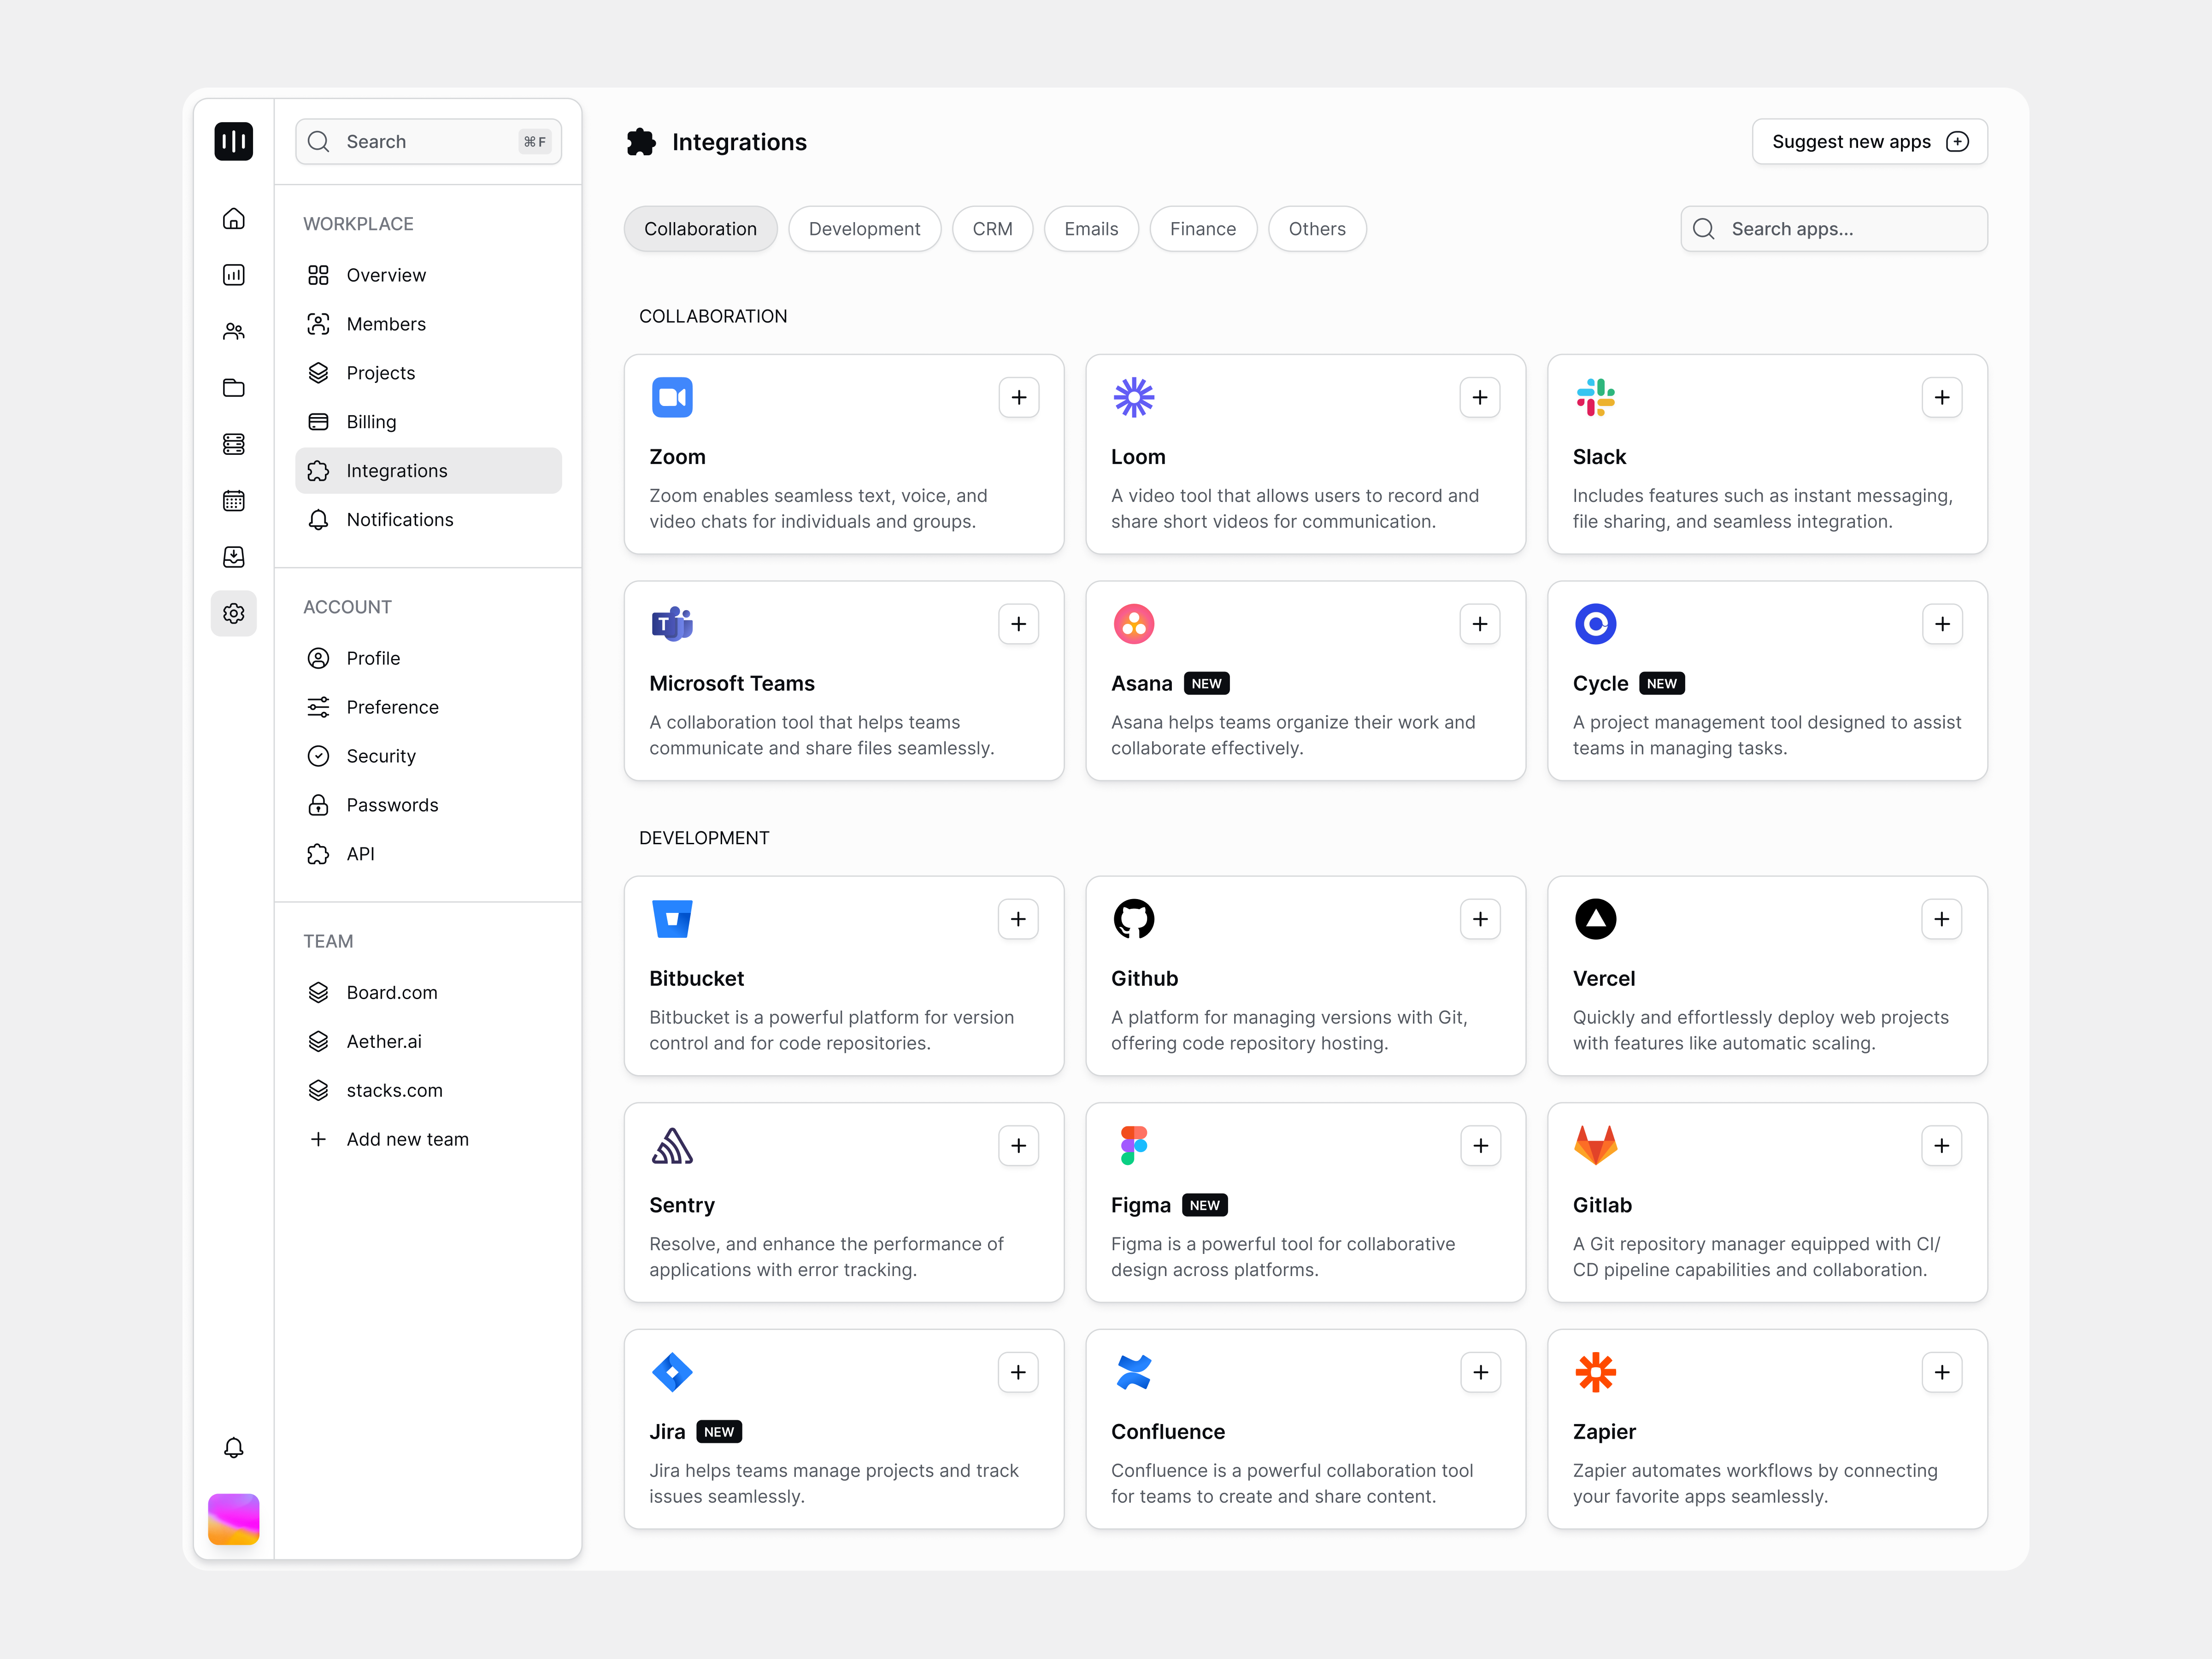Screen dimensions: 2212x1659
Task: Open the team members icon in rail
Action: 233,332
